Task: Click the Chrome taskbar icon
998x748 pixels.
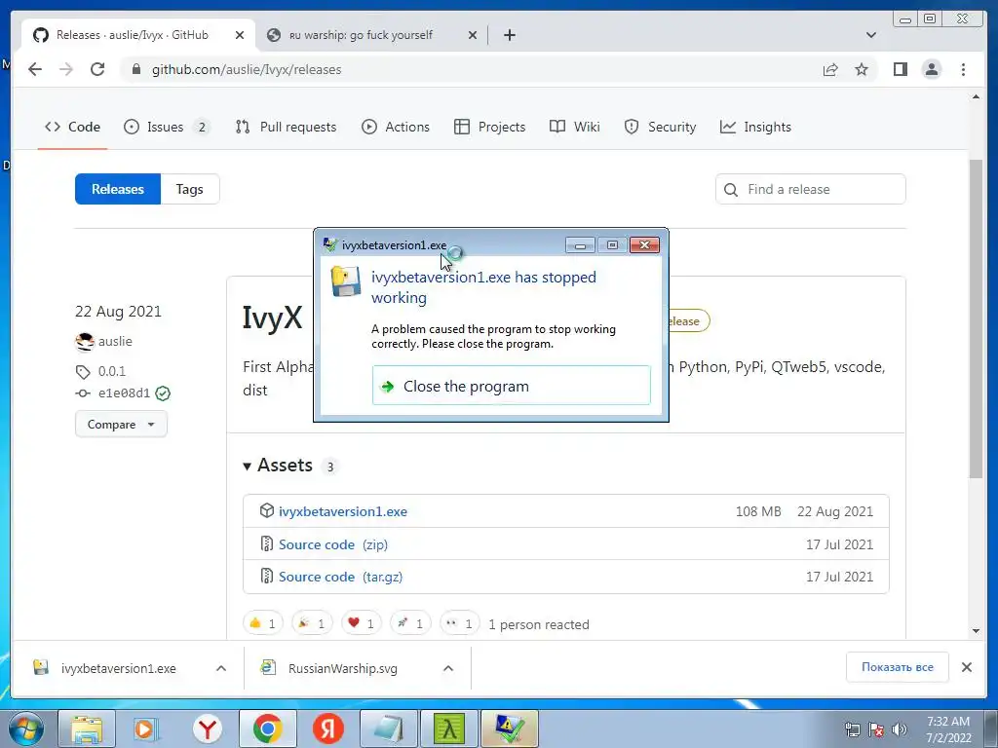Action: click(x=267, y=729)
